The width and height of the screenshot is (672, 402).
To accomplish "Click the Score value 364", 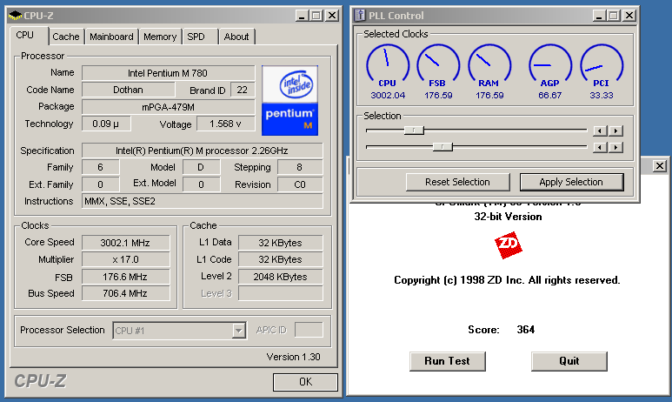I will pyautogui.click(x=525, y=330).
